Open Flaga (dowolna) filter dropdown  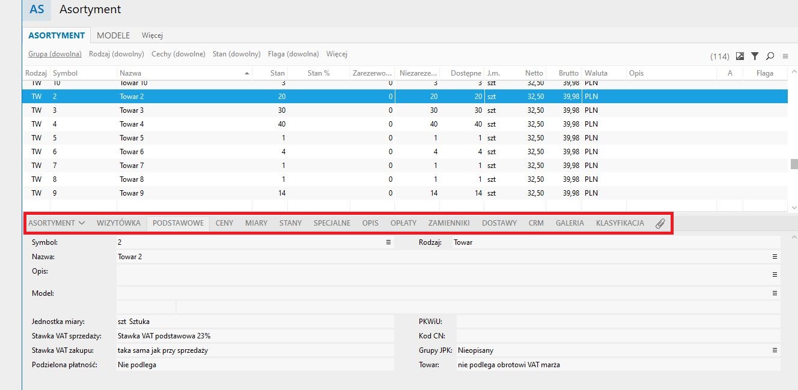click(x=293, y=54)
